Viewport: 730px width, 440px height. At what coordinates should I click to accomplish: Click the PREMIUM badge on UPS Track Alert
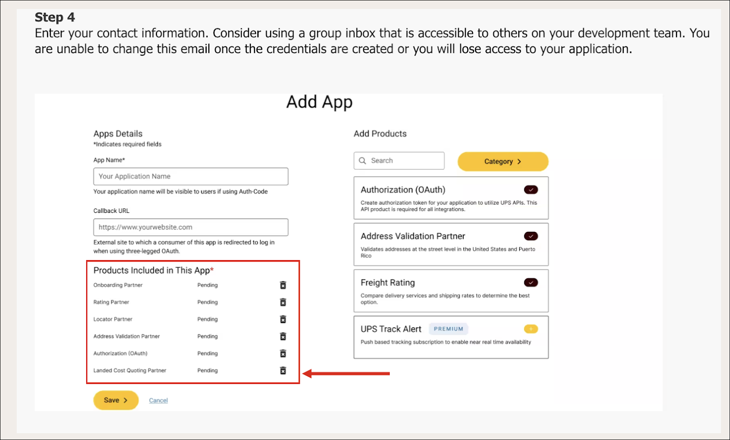coord(448,329)
